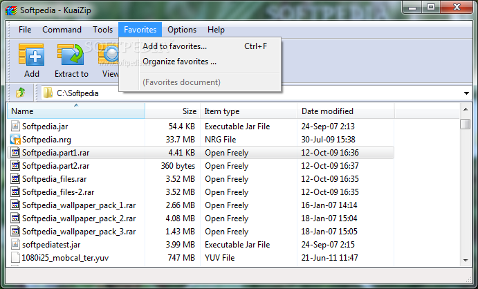
Task: Open the Help menu
Action: (x=216, y=30)
